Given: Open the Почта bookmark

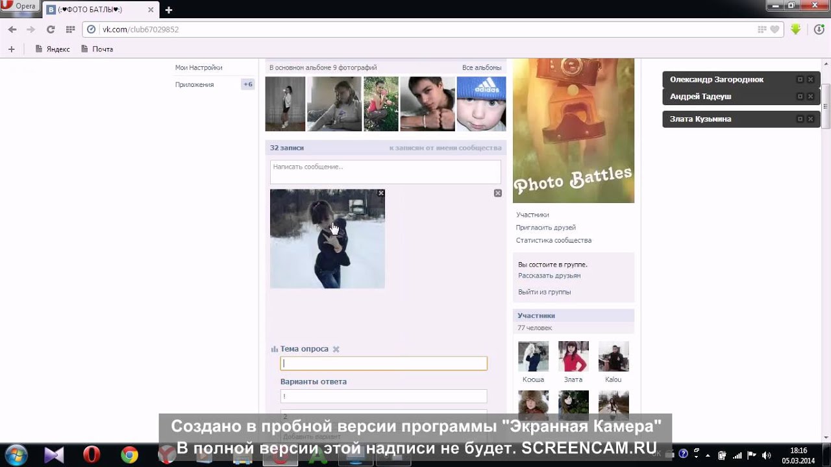Looking at the screenshot, I should (x=97, y=49).
